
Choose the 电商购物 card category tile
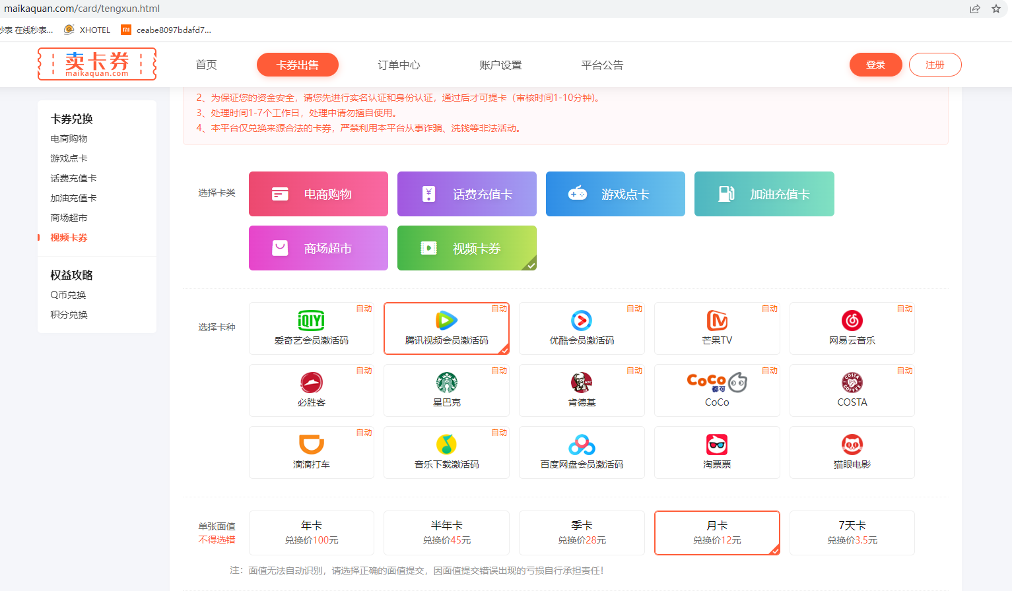coord(318,194)
